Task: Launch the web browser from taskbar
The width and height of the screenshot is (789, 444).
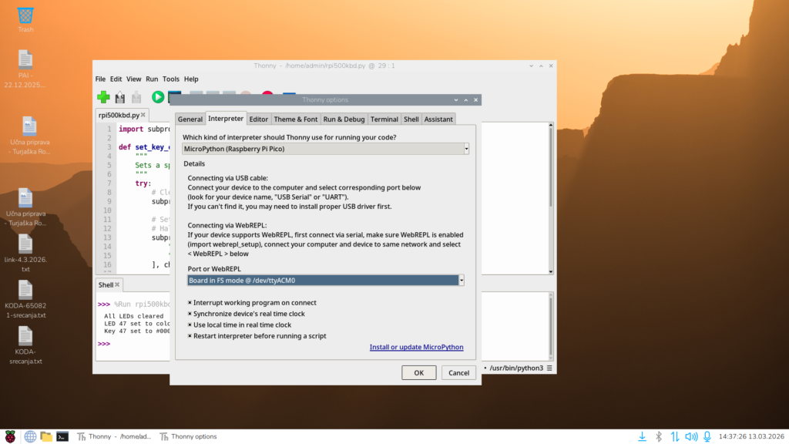Action: click(30, 436)
